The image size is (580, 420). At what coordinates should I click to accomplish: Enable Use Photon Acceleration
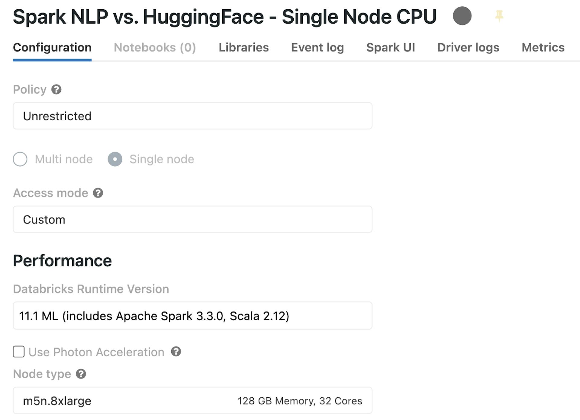[x=18, y=352]
